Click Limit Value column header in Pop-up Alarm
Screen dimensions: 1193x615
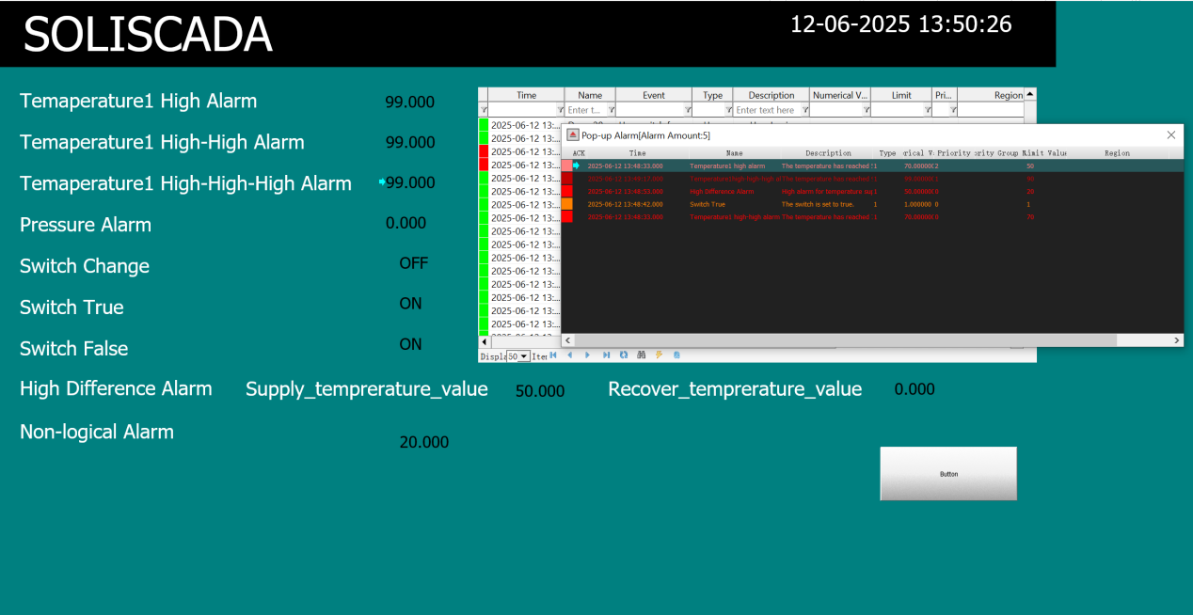tap(1044, 152)
